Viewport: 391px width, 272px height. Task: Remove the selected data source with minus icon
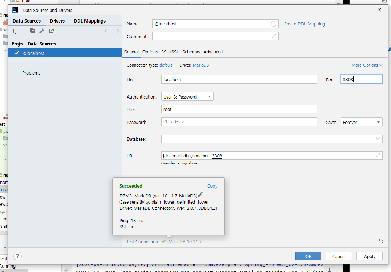tap(23, 31)
